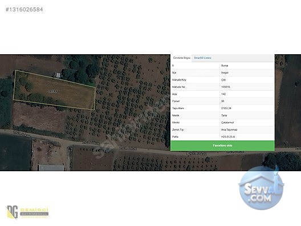Click the listing number #1316026584

[x=25, y=9]
